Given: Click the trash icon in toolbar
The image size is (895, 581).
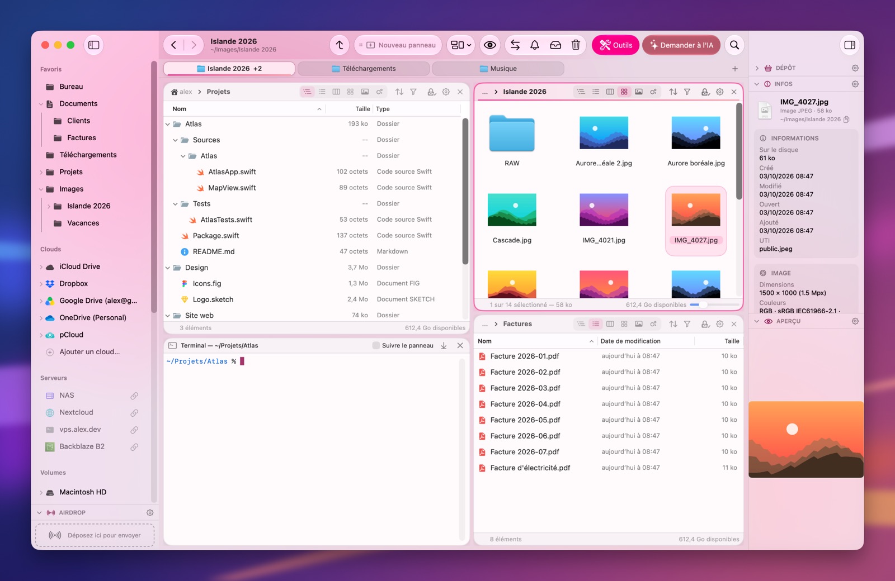Looking at the screenshot, I should point(576,45).
